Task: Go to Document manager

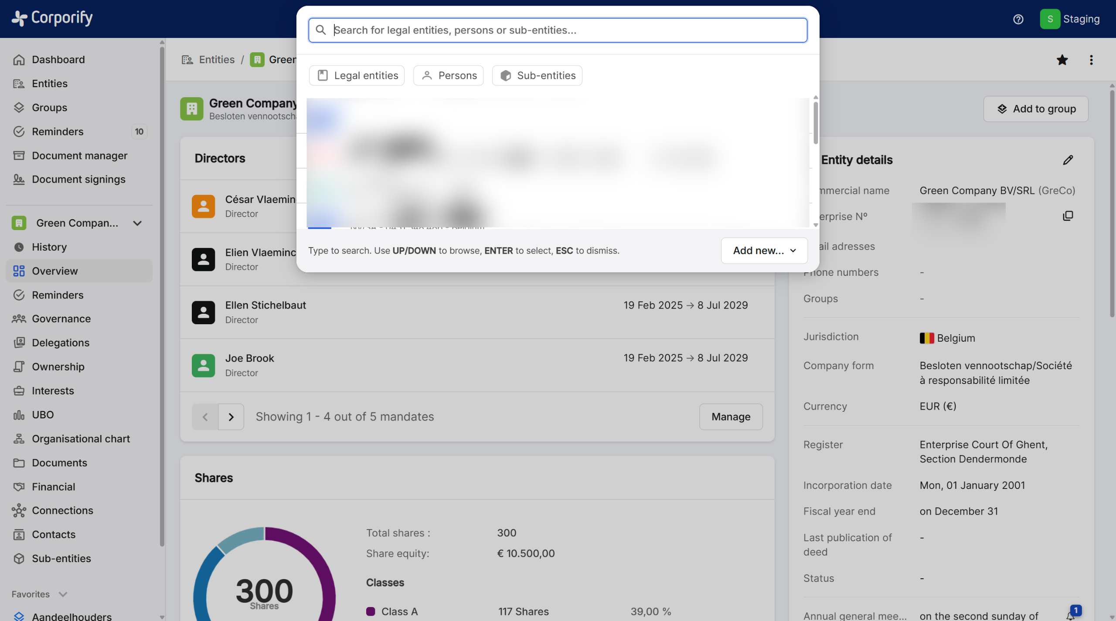Action: click(79, 156)
